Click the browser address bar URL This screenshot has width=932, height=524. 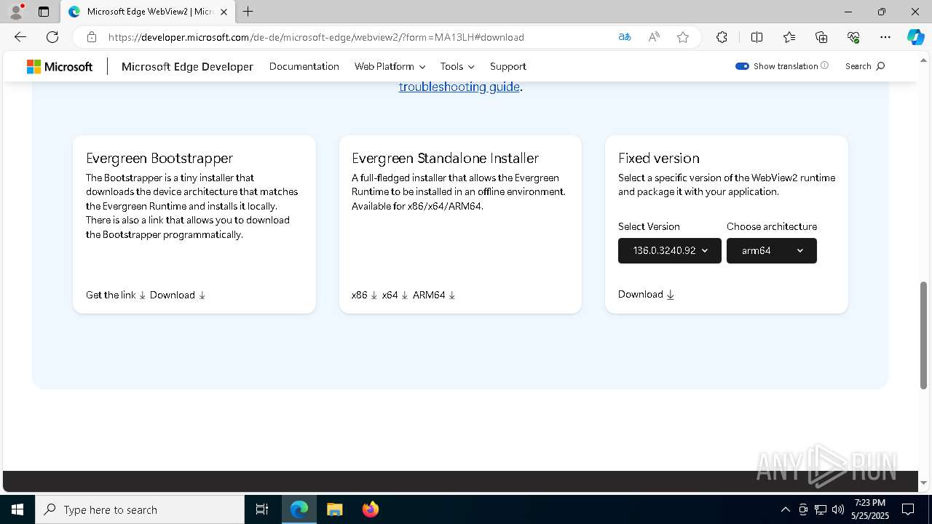pyautogui.click(x=316, y=37)
